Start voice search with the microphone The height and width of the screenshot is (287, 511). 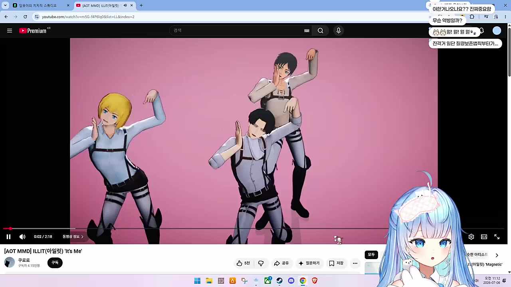pos(339,31)
